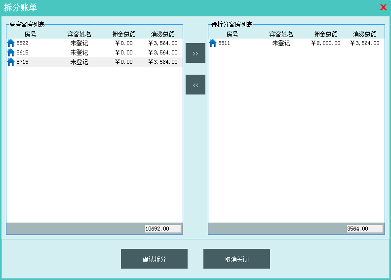Close the 拆分账单 dialog with red X
The image size is (391, 280).
pyautogui.click(x=383, y=7)
